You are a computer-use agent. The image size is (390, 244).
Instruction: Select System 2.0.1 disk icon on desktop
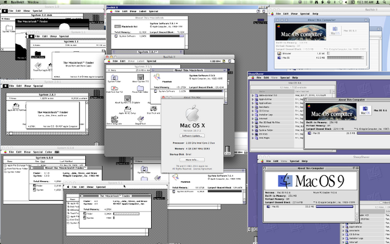(x=96, y=93)
